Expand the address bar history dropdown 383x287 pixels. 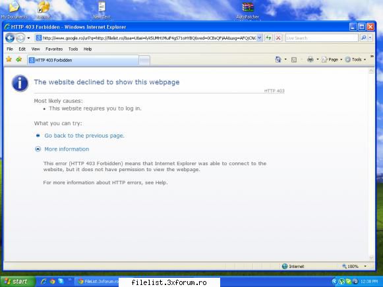(x=260, y=38)
